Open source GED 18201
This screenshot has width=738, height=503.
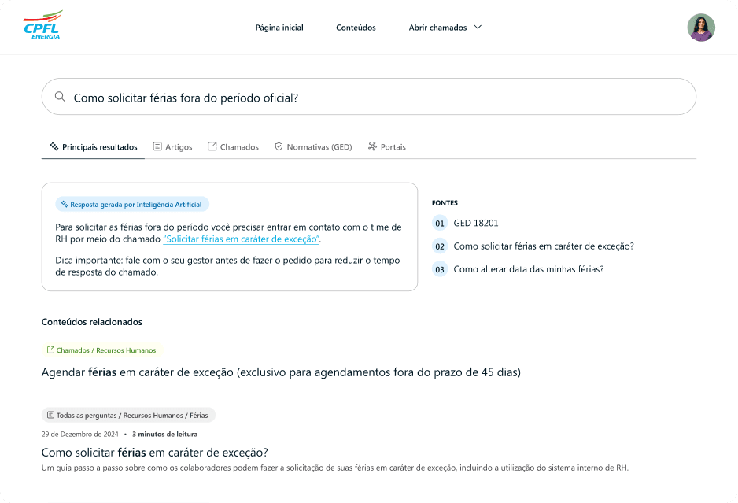point(476,224)
